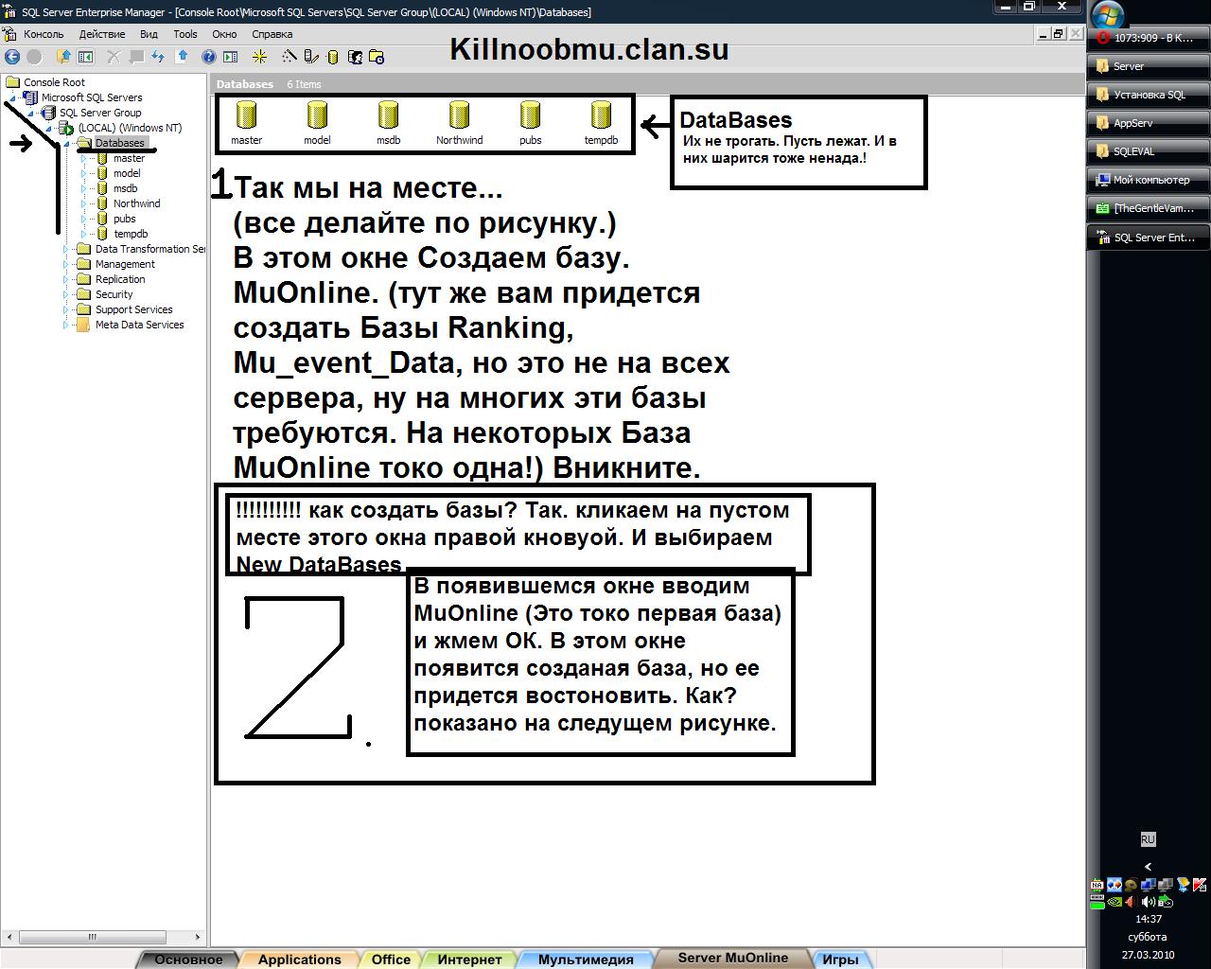Open the Tools menu
1211x969 pixels.
pos(185,34)
